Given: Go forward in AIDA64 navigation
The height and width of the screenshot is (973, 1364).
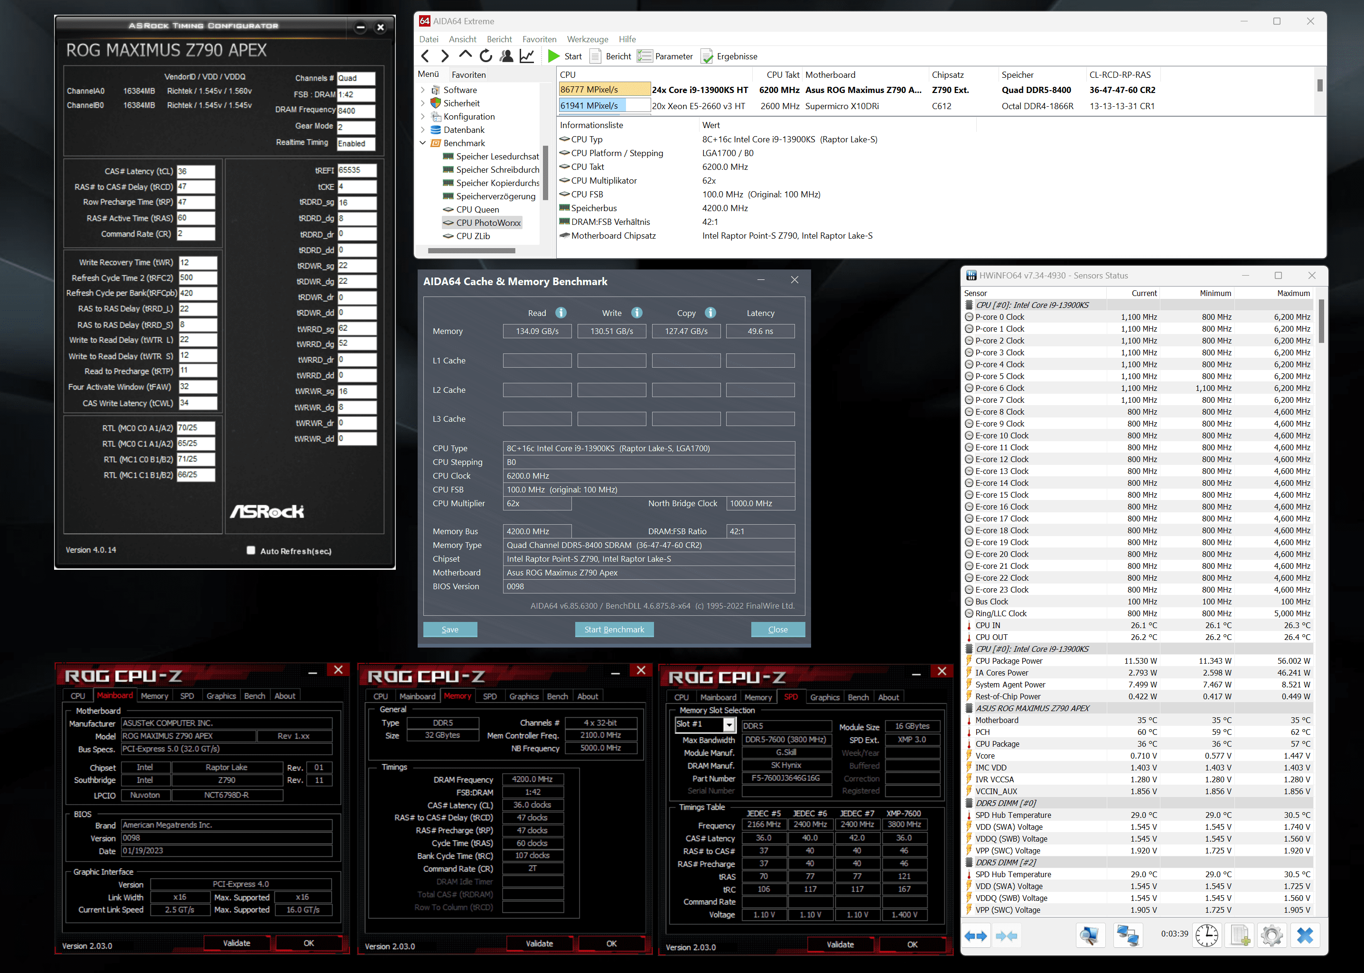Looking at the screenshot, I should tap(445, 56).
